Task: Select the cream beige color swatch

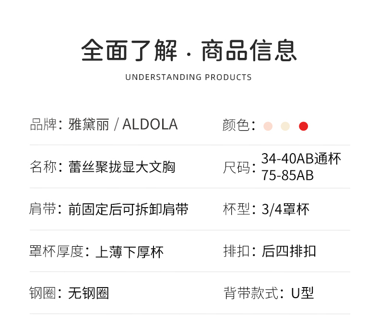Action: [285, 126]
